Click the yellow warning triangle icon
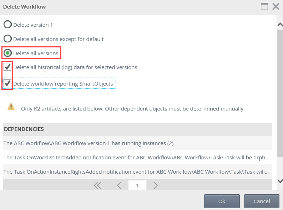Viewport: 283px width, 210px height. point(11,107)
